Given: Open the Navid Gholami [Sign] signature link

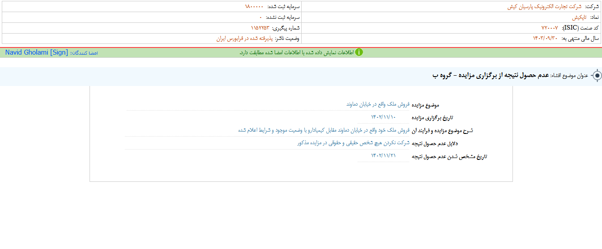Looking at the screenshot, I should [x=37, y=52].
